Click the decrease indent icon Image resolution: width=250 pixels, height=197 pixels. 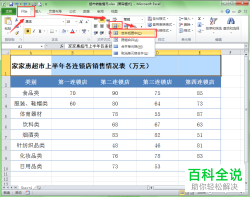tap(95, 33)
